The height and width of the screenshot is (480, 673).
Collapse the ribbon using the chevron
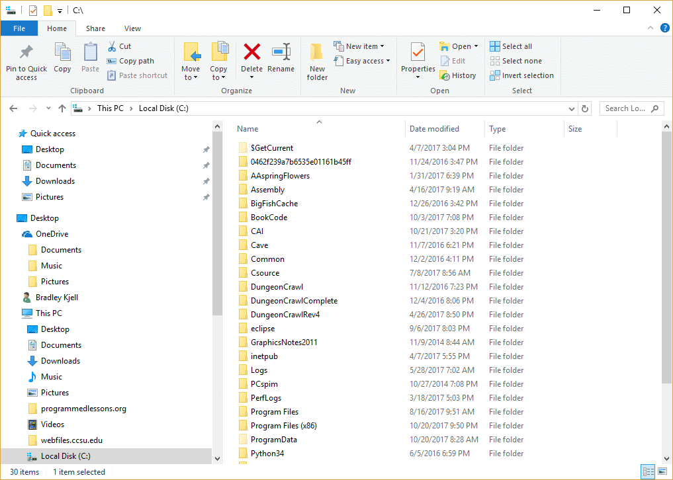[x=649, y=28]
